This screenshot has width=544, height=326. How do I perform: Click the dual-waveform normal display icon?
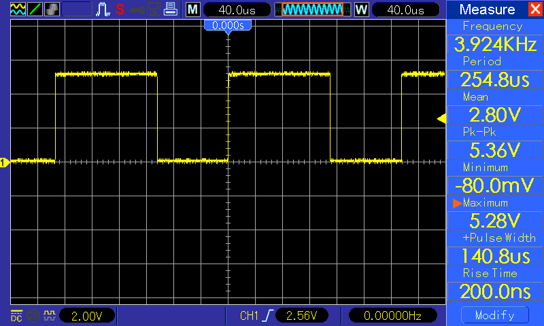point(18,10)
